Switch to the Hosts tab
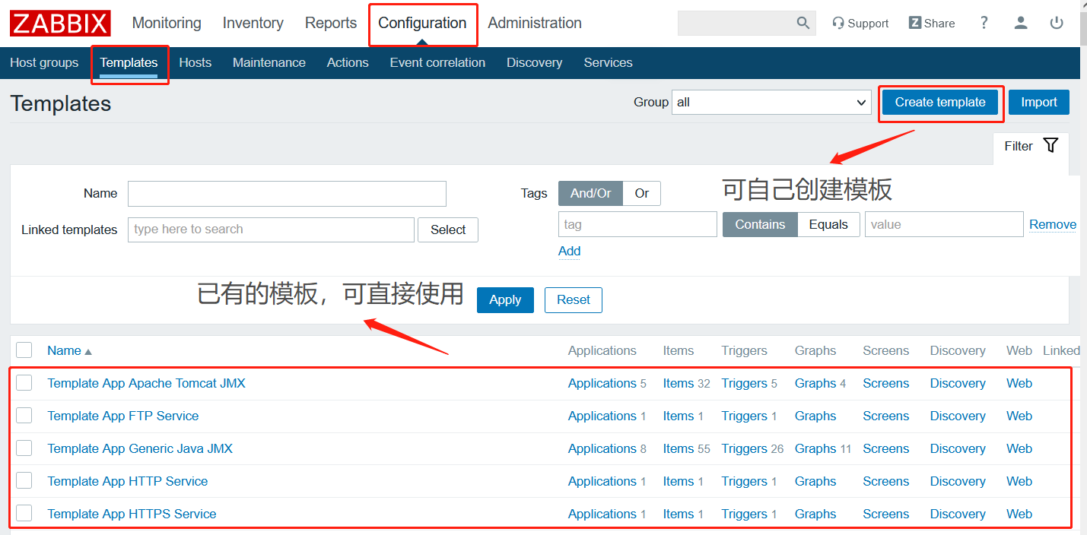The height and width of the screenshot is (535, 1087). coord(195,62)
